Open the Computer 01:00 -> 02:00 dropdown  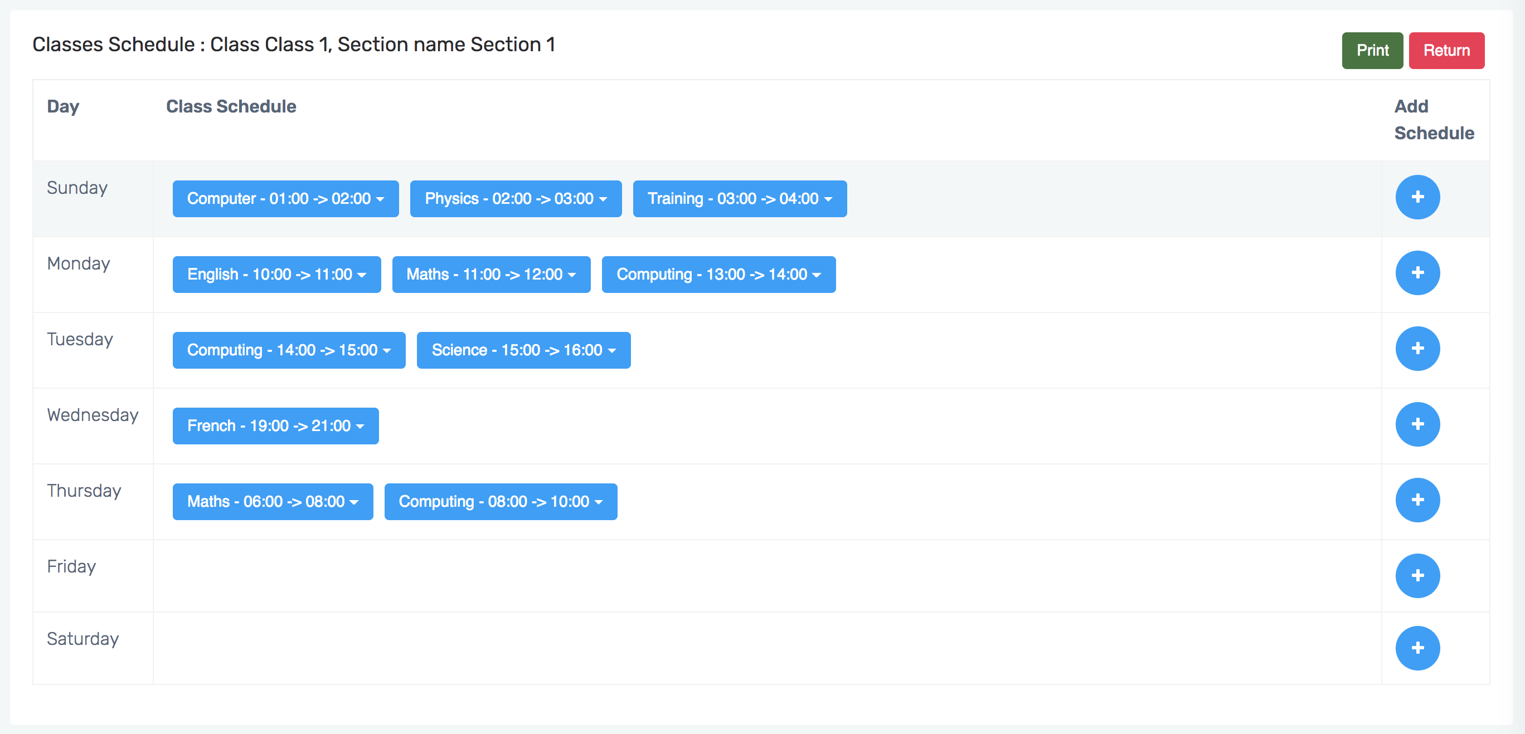point(285,199)
